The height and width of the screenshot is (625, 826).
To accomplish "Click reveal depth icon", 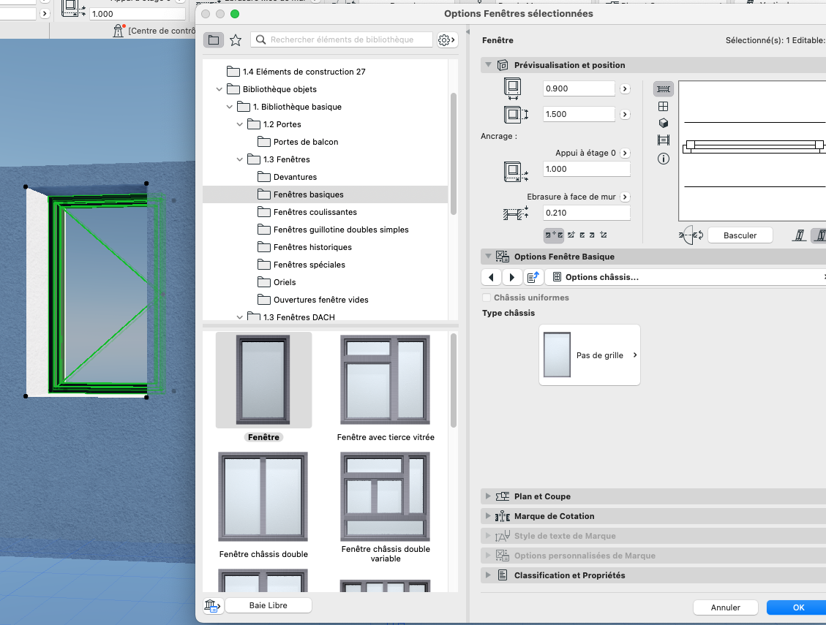I will coord(516,213).
